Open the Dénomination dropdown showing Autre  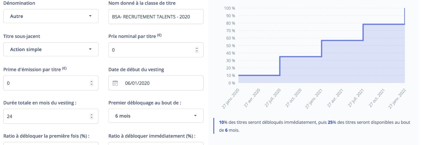(x=51, y=16)
